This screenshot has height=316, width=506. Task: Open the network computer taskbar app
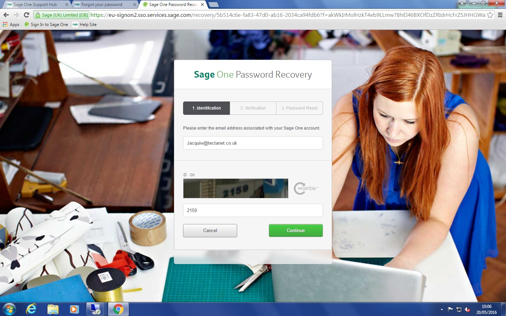tap(95, 309)
